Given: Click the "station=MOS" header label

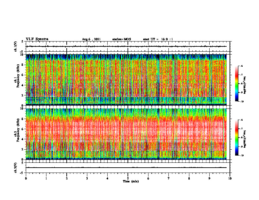Looking at the screenshot, I should pyautogui.click(x=122, y=39).
